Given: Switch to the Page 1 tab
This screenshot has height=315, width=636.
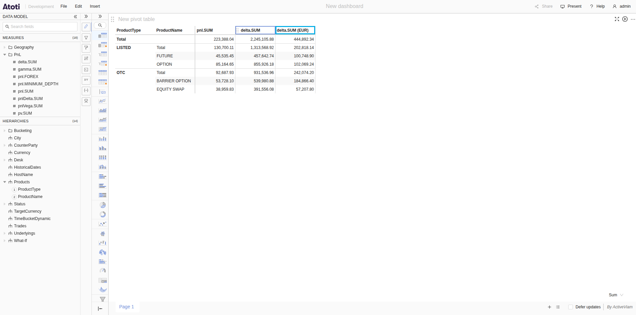Looking at the screenshot, I should (127, 307).
